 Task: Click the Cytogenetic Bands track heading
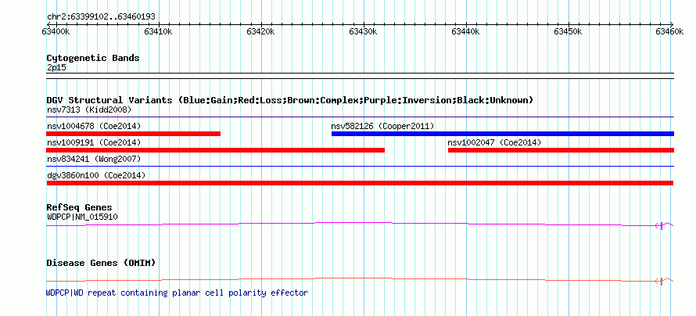click(x=93, y=58)
